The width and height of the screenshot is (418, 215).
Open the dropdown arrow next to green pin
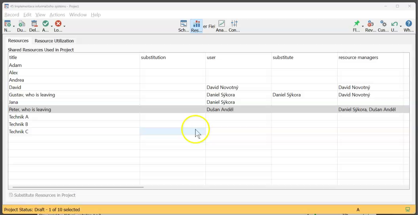pyautogui.click(x=363, y=26)
